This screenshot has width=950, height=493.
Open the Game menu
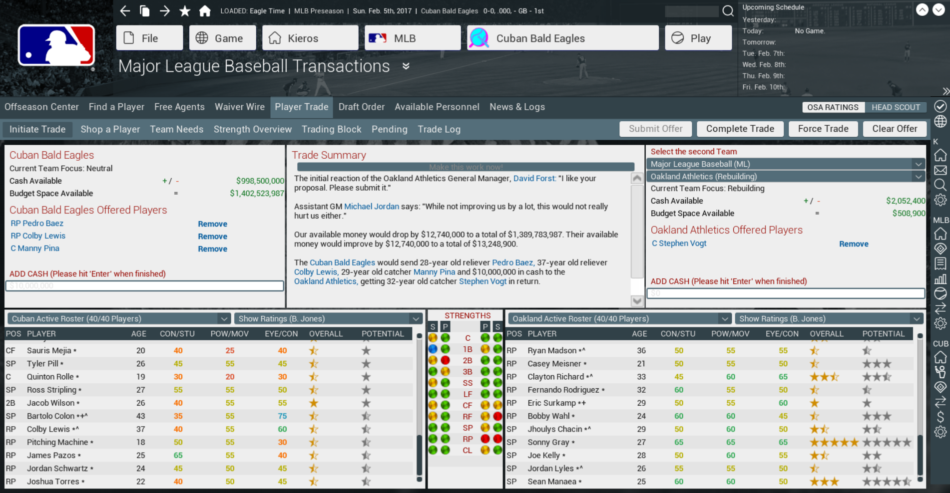pos(222,38)
